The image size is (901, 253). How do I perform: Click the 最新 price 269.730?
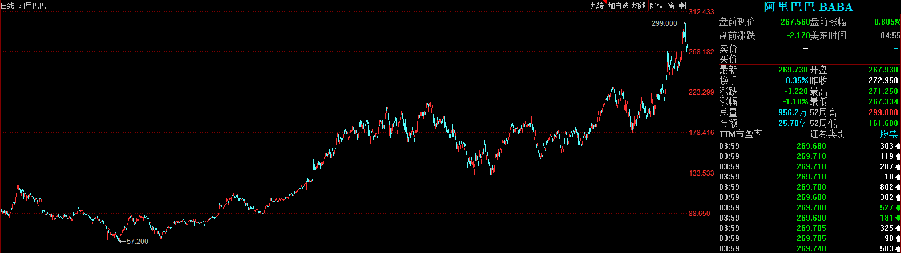793,70
